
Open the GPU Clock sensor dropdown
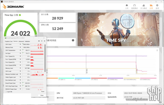20,44
